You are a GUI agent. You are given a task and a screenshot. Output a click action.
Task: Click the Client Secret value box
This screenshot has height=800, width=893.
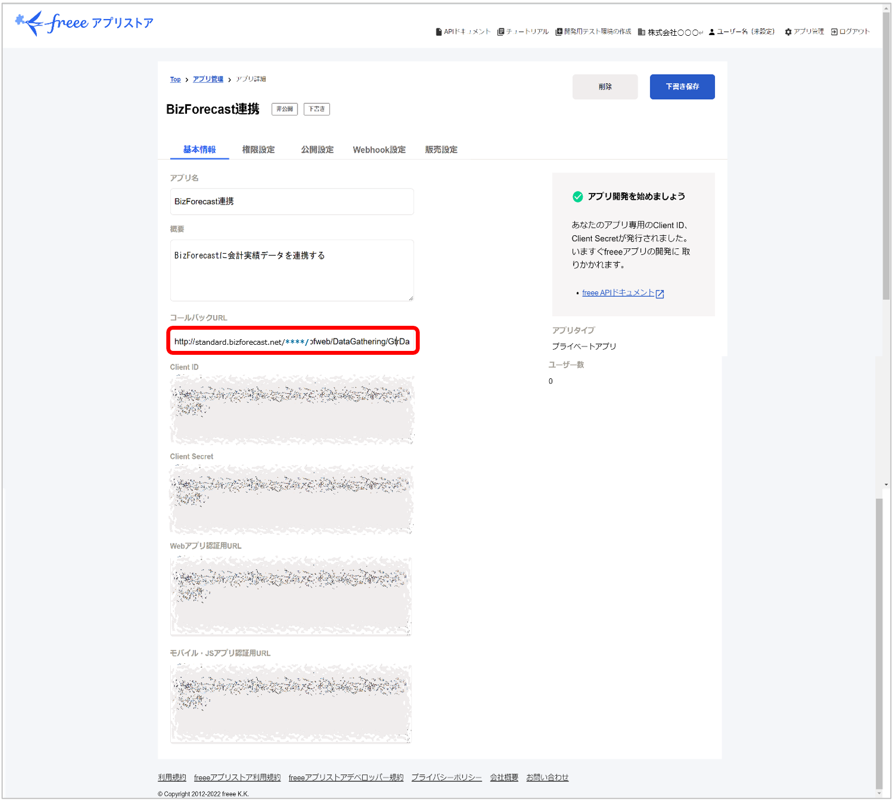pos(292,499)
